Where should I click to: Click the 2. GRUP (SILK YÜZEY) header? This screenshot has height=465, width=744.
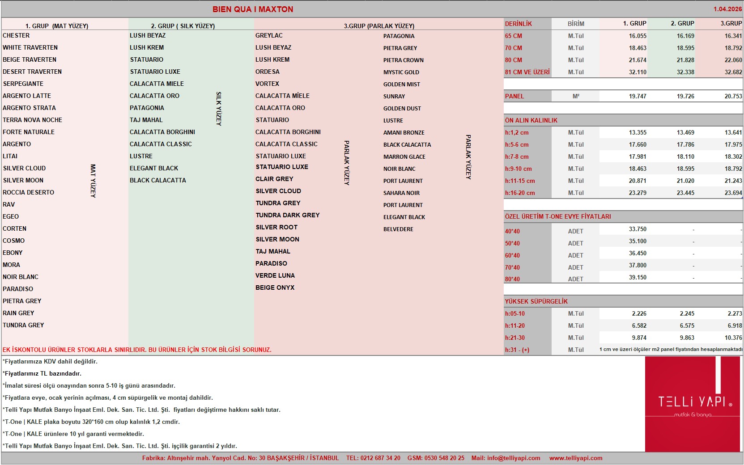click(x=183, y=26)
